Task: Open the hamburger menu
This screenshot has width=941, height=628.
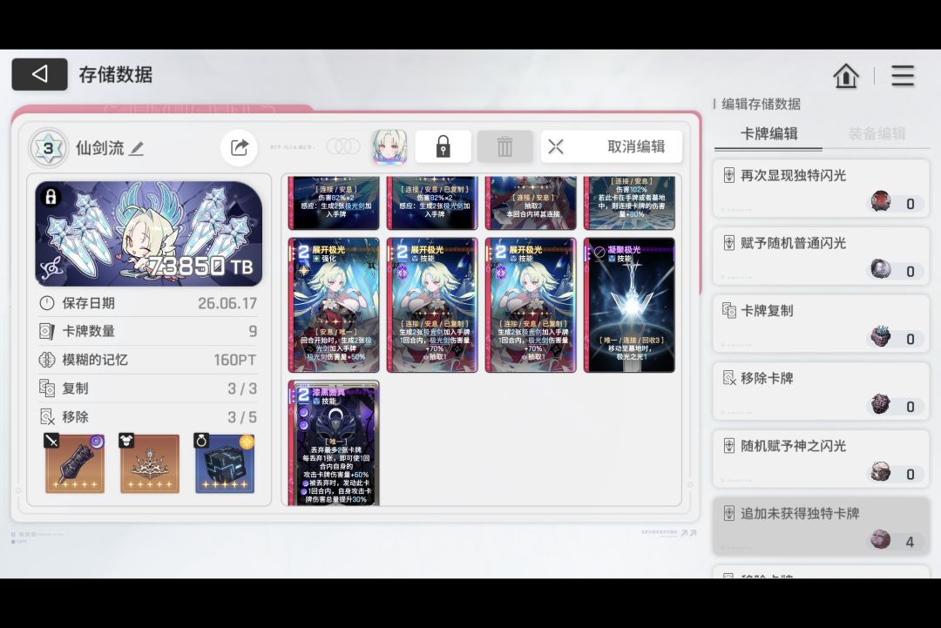Action: pyautogui.click(x=902, y=76)
